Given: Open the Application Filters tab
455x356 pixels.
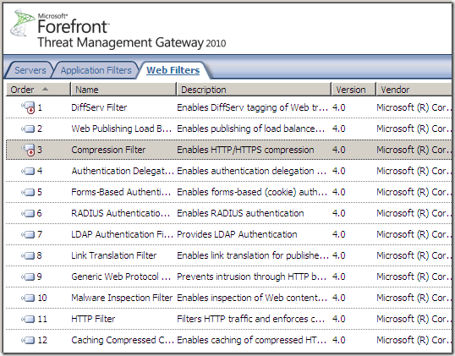Looking at the screenshot, I should click(96, 70).
